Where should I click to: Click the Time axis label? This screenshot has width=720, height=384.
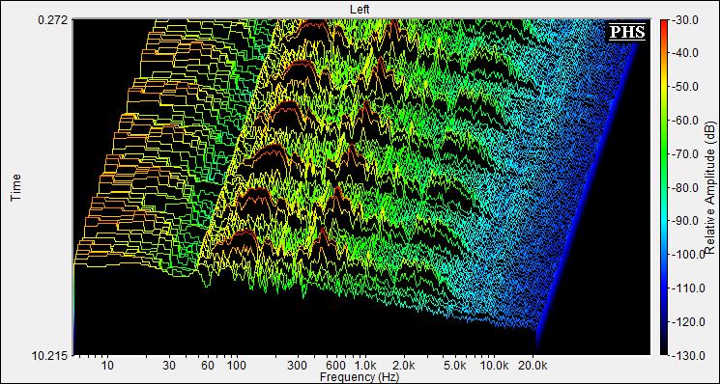16,187
